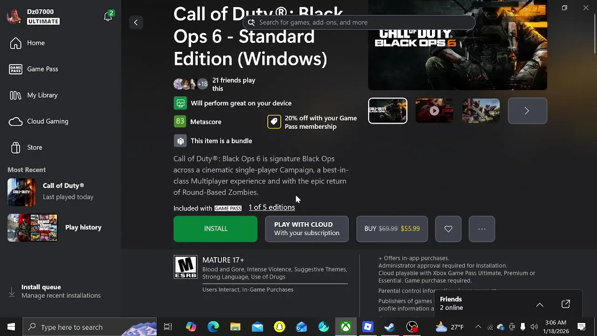Viewport: 597px width, 336px height.
Task: Show hidden system tray icons
Action: pyautogui.click(x=478, y=327)
